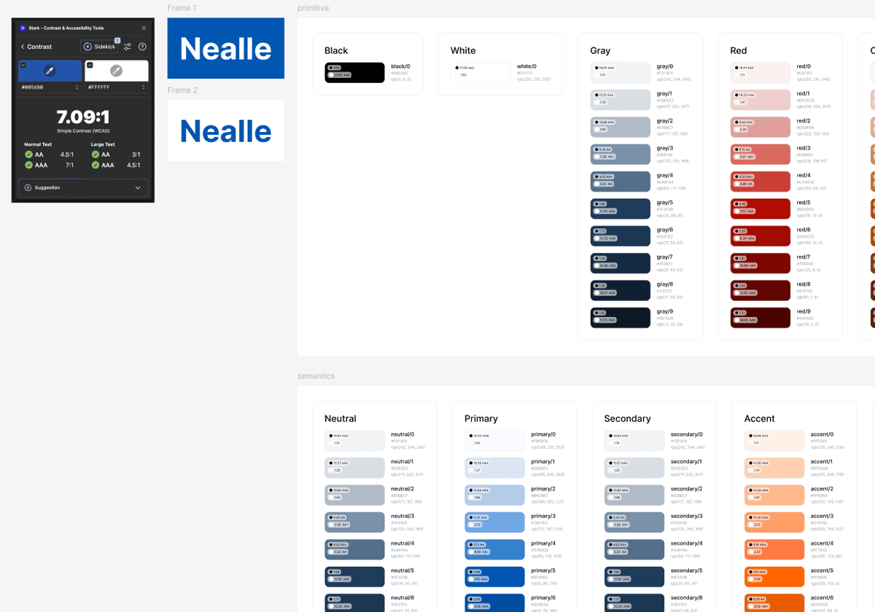Click the neutral/5 label text
The width and height of the screenshot is (875, 612).
coord(402,570)
